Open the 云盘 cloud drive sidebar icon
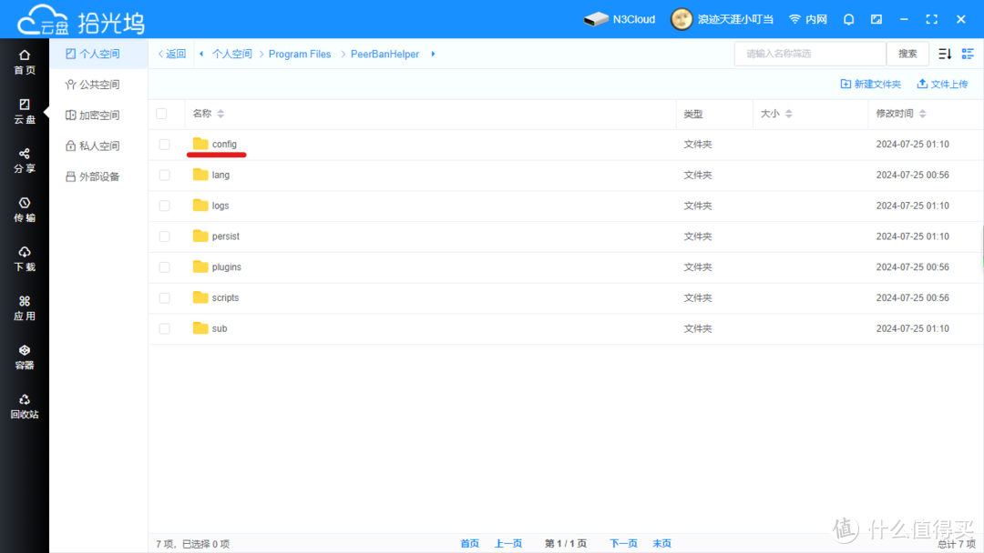This screenshot has width=984, height=553. [x=25, y=111]
